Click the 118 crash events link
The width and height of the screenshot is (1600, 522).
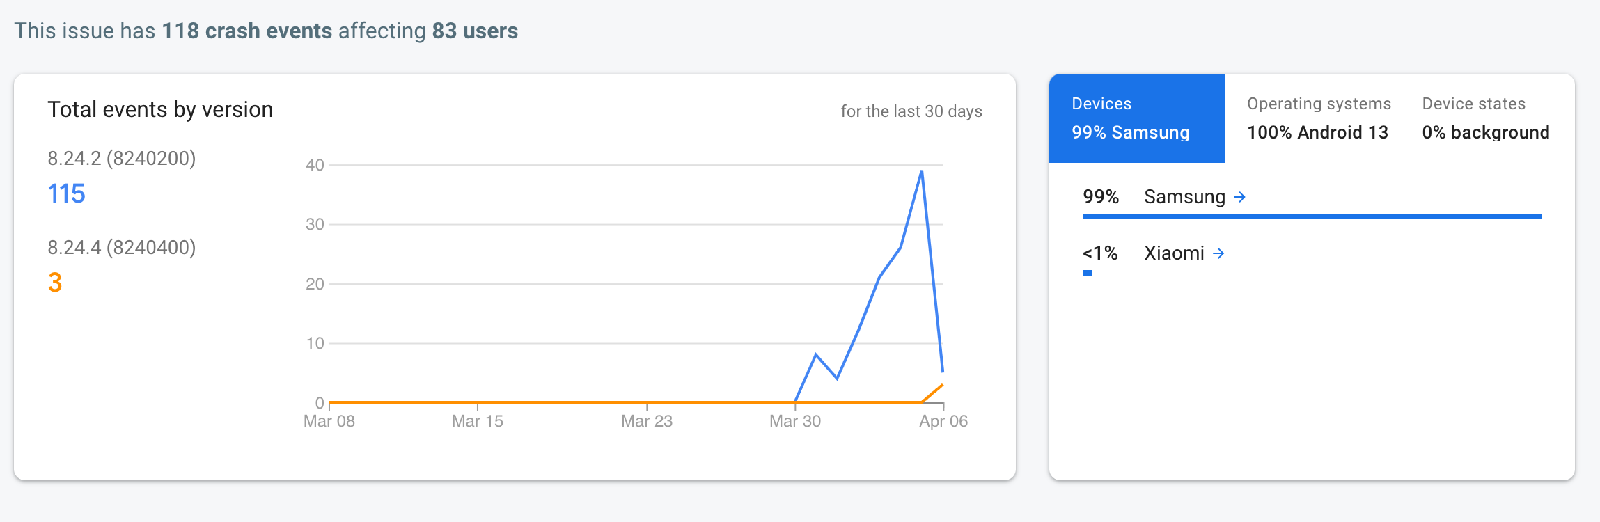[247, 31]
